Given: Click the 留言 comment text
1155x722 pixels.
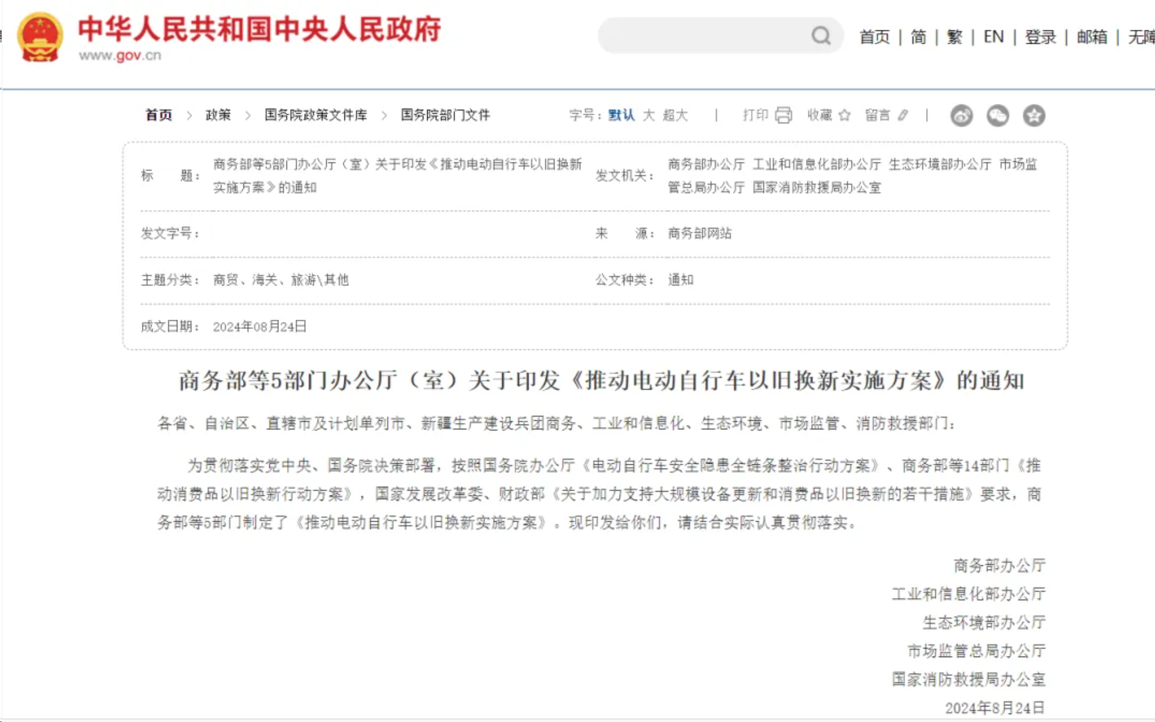Looking at the screenshot, I should (x=878, y=115).
